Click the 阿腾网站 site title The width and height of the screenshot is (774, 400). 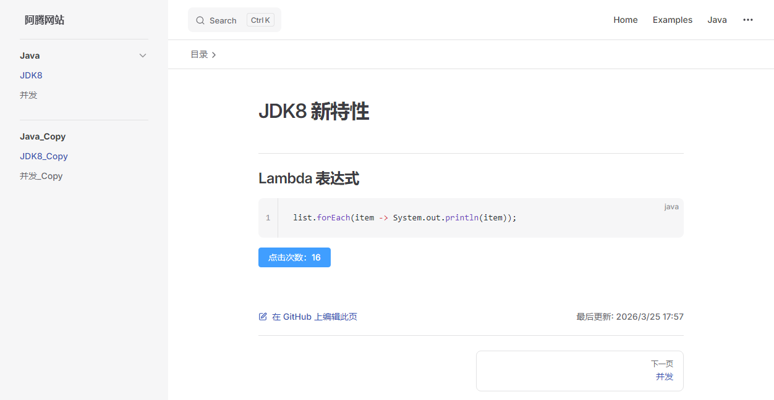pos(45,20)
